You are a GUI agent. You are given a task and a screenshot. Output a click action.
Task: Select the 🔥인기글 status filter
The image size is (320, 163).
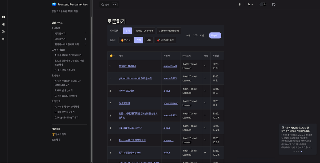126,40
